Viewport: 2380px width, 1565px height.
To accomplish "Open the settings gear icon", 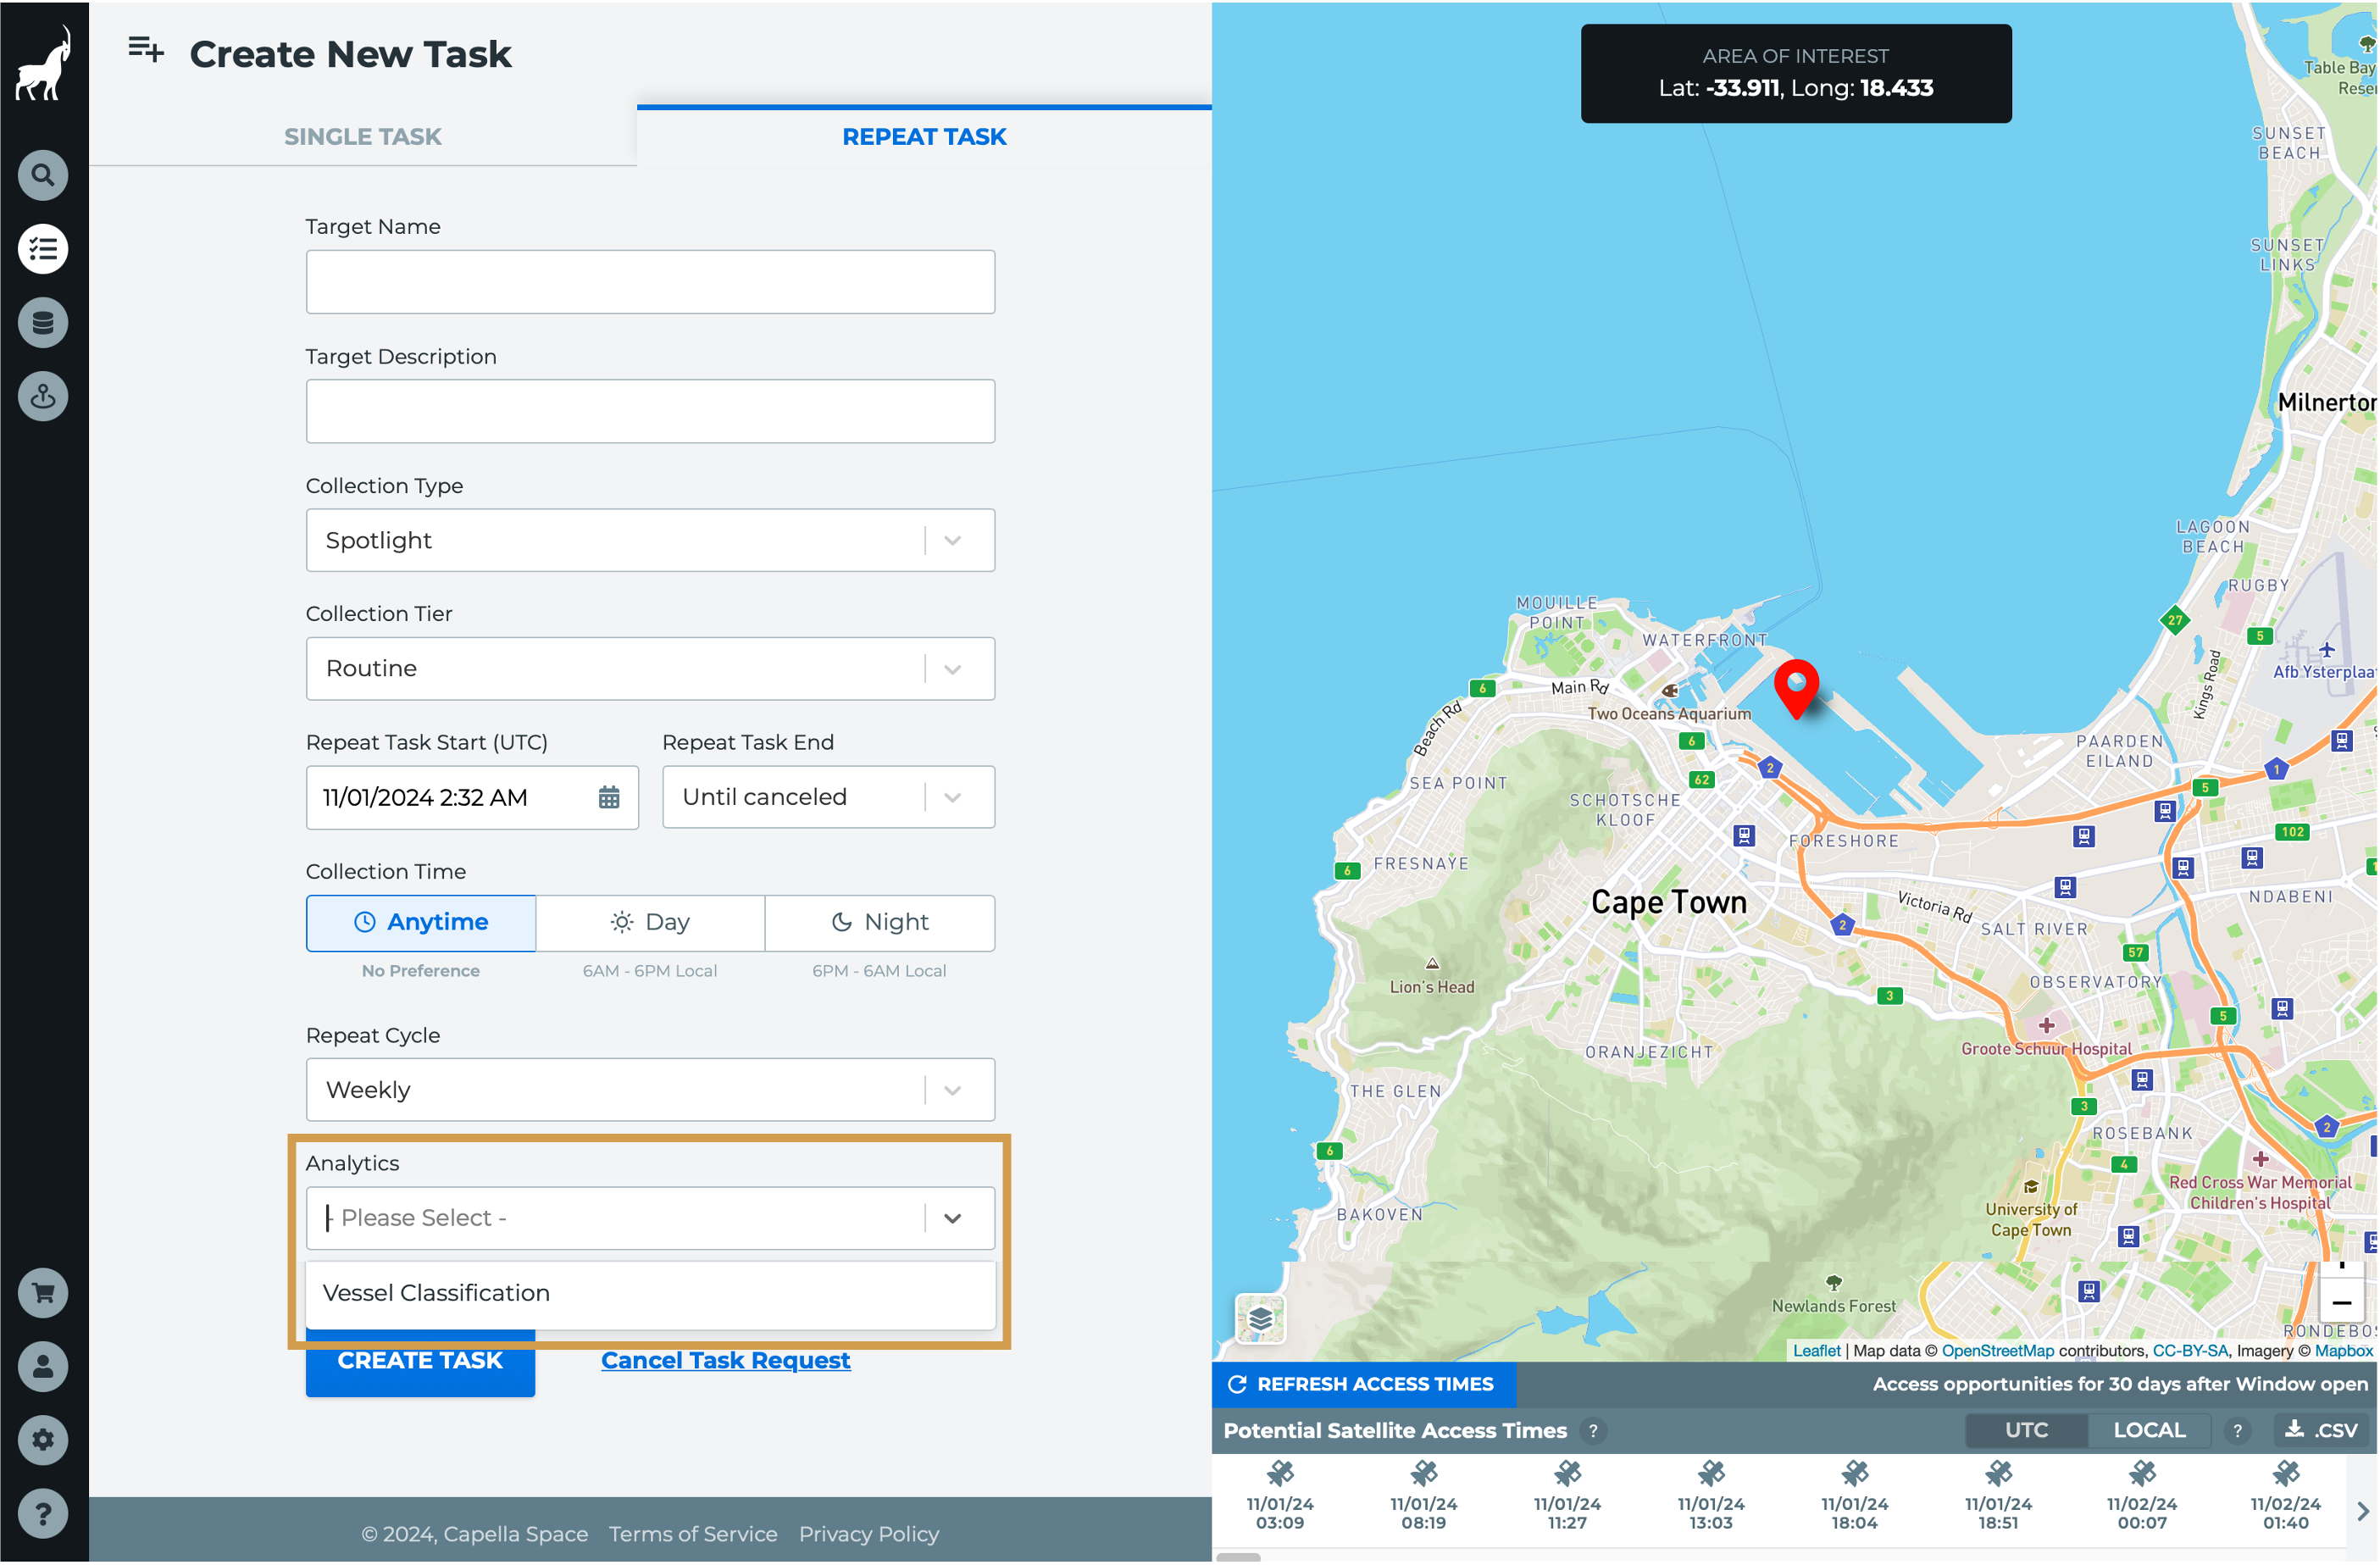I will [43, 1440].
